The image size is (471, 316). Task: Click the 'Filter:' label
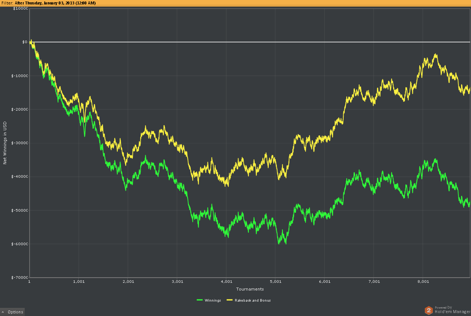coord(7,3)
